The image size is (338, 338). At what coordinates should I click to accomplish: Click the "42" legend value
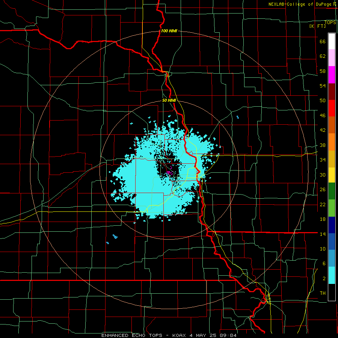pyautogui.click(x=323, y=130)
